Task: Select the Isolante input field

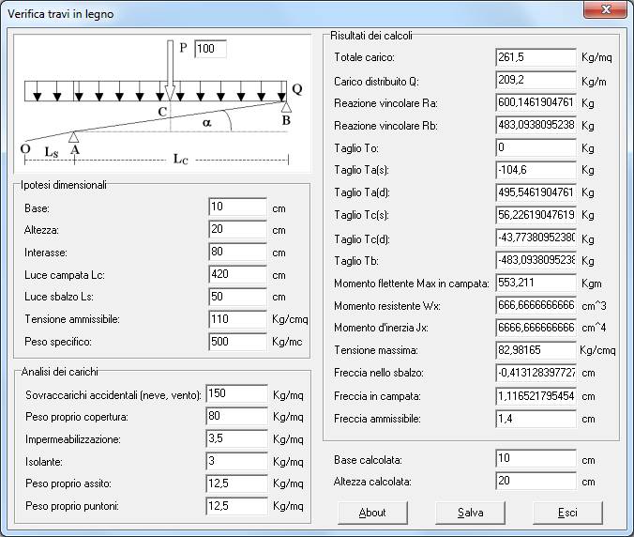Action: 236,461
